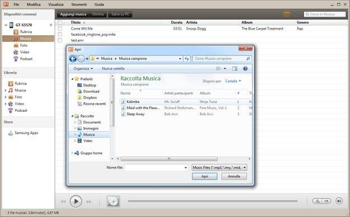
Task: Open Music Files type filter dropdown
Action: click(x=219, y=167)
